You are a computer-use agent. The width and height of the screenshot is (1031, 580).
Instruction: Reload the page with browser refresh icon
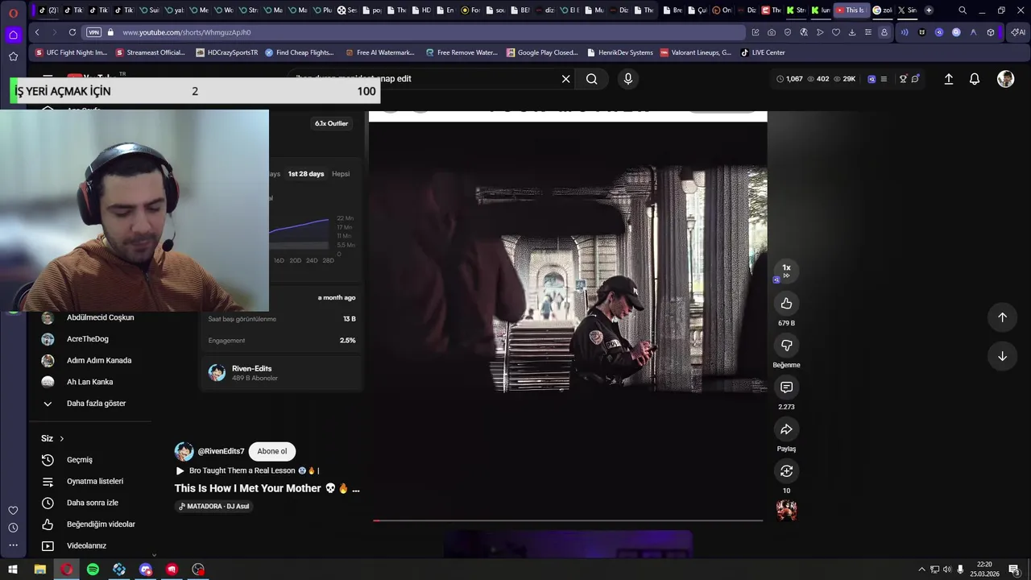pyautogui.click(x=72, y=32)
